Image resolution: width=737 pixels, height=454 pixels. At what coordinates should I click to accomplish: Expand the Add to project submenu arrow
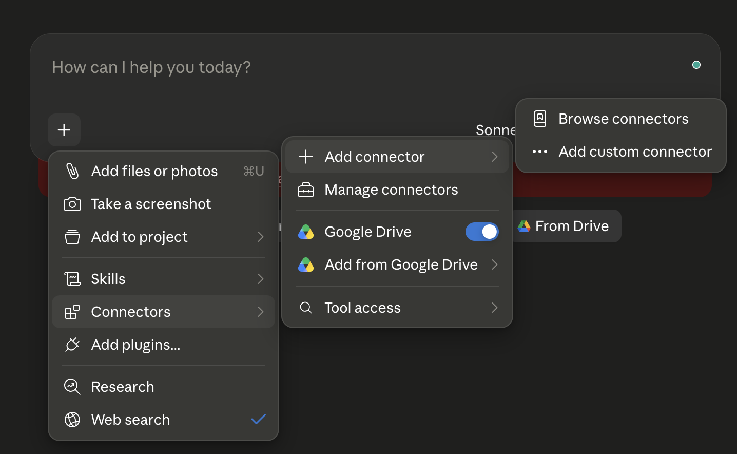click(261, 237)
